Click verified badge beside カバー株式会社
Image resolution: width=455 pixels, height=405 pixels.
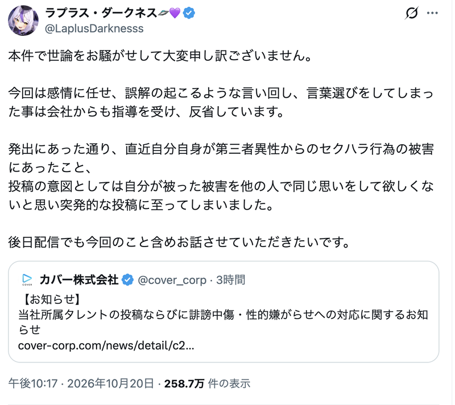pos(127,280)
